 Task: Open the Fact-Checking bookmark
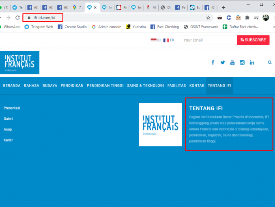[165, 27]
